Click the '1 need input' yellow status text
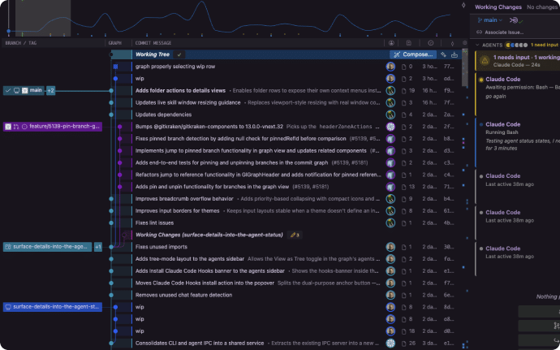560x350 pixels. 545,45
